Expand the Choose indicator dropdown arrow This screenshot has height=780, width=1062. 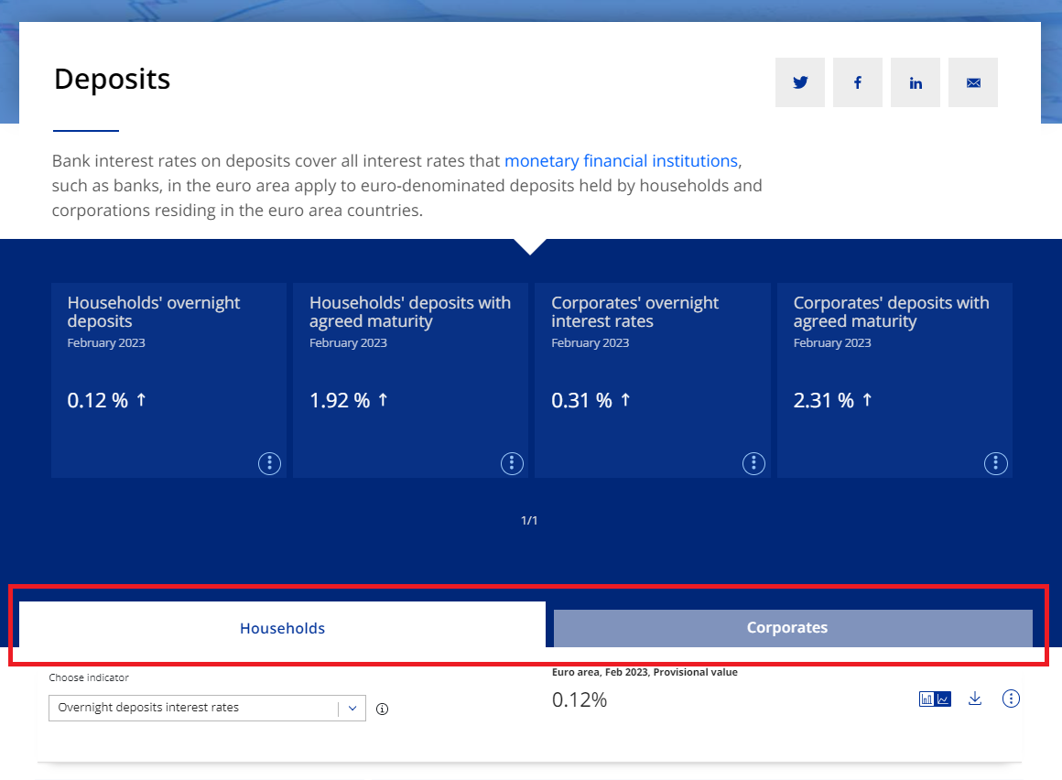pos(352,708)
